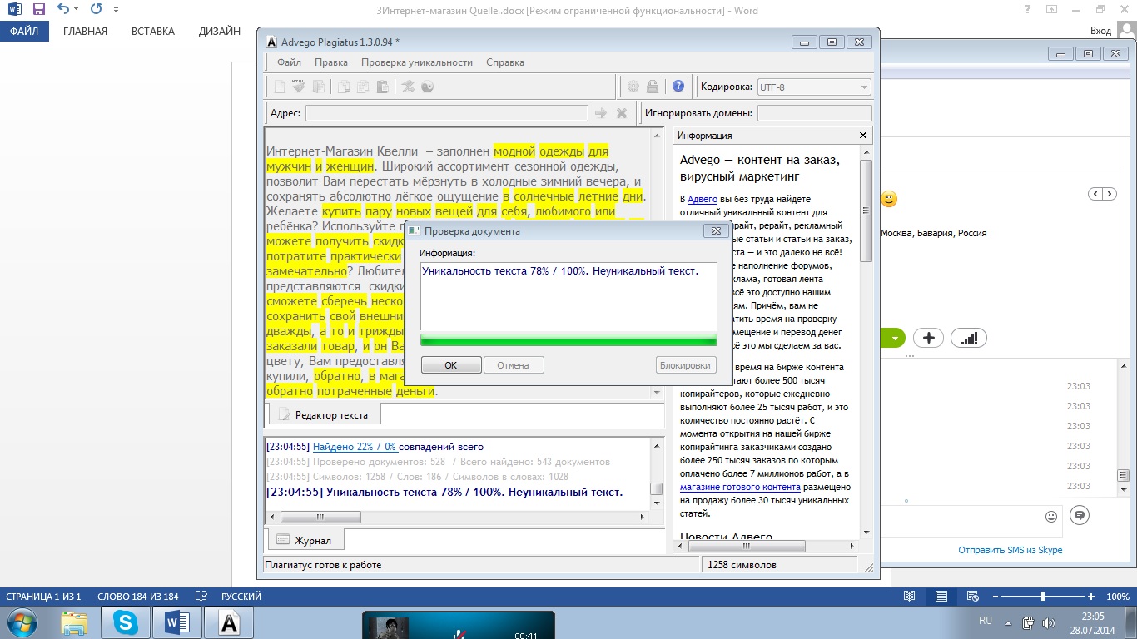
Task: Open Проверка уникальности menu
Action: (417, 62)
